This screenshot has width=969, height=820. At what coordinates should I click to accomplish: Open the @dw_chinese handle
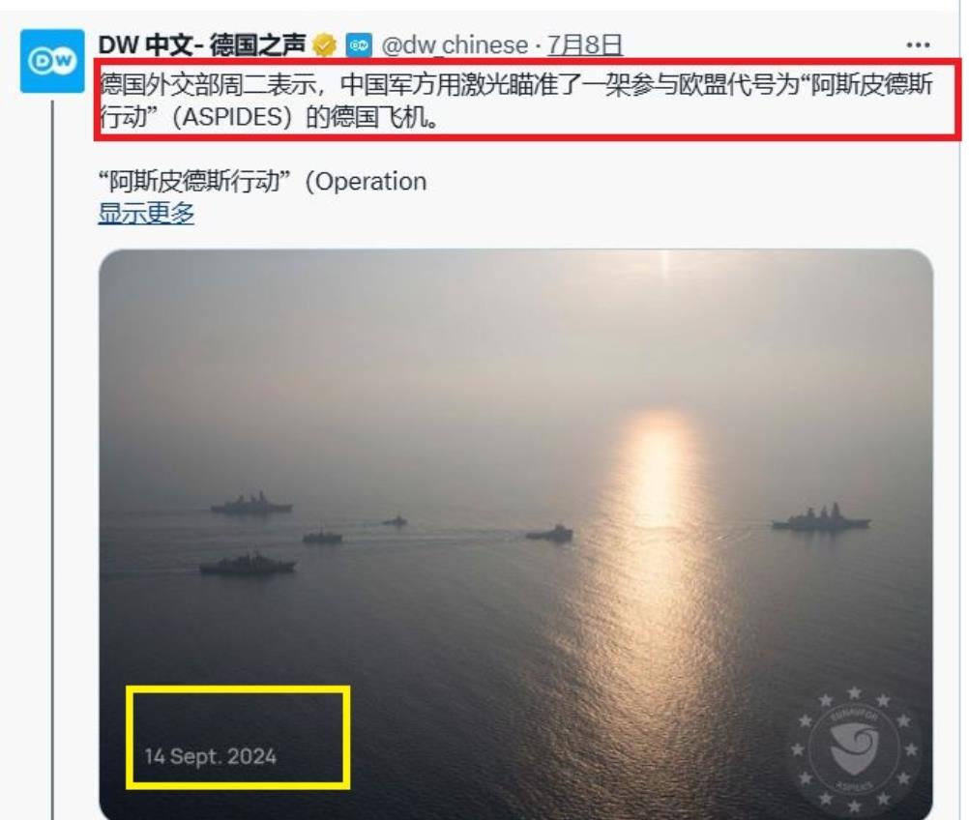[455, 45]
